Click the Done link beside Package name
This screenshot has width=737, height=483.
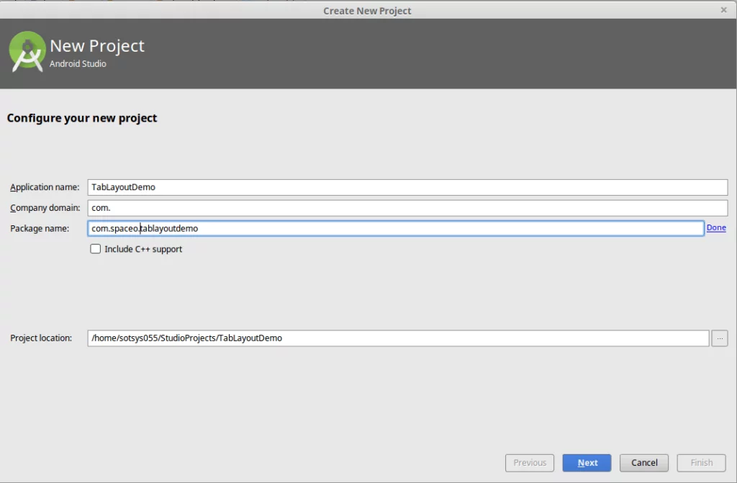[716, 228]
